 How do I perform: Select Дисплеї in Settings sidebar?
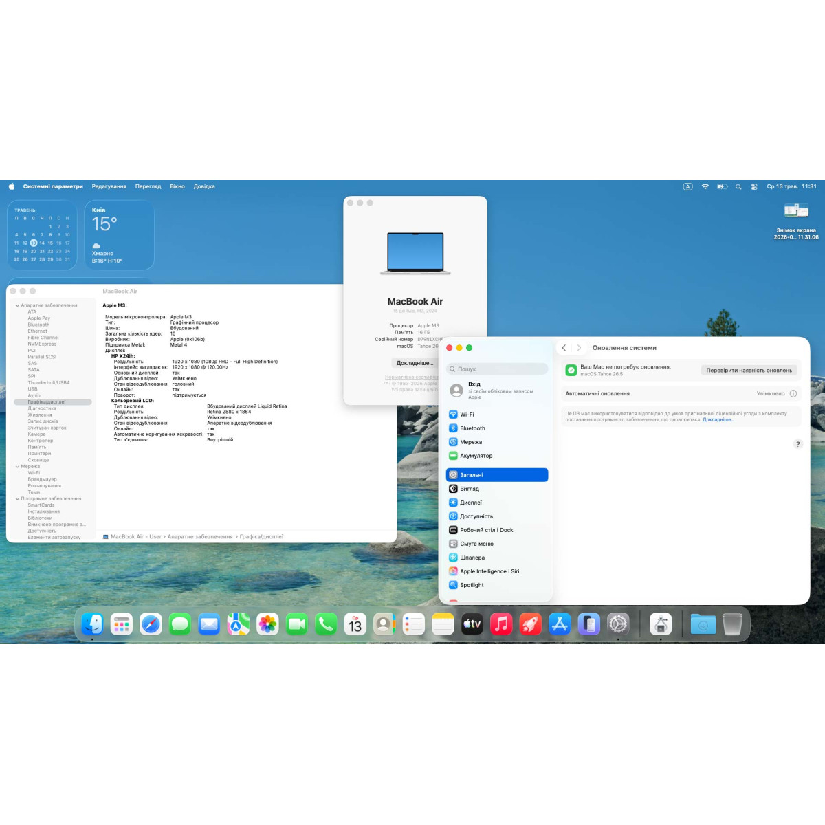click(497, 503)
